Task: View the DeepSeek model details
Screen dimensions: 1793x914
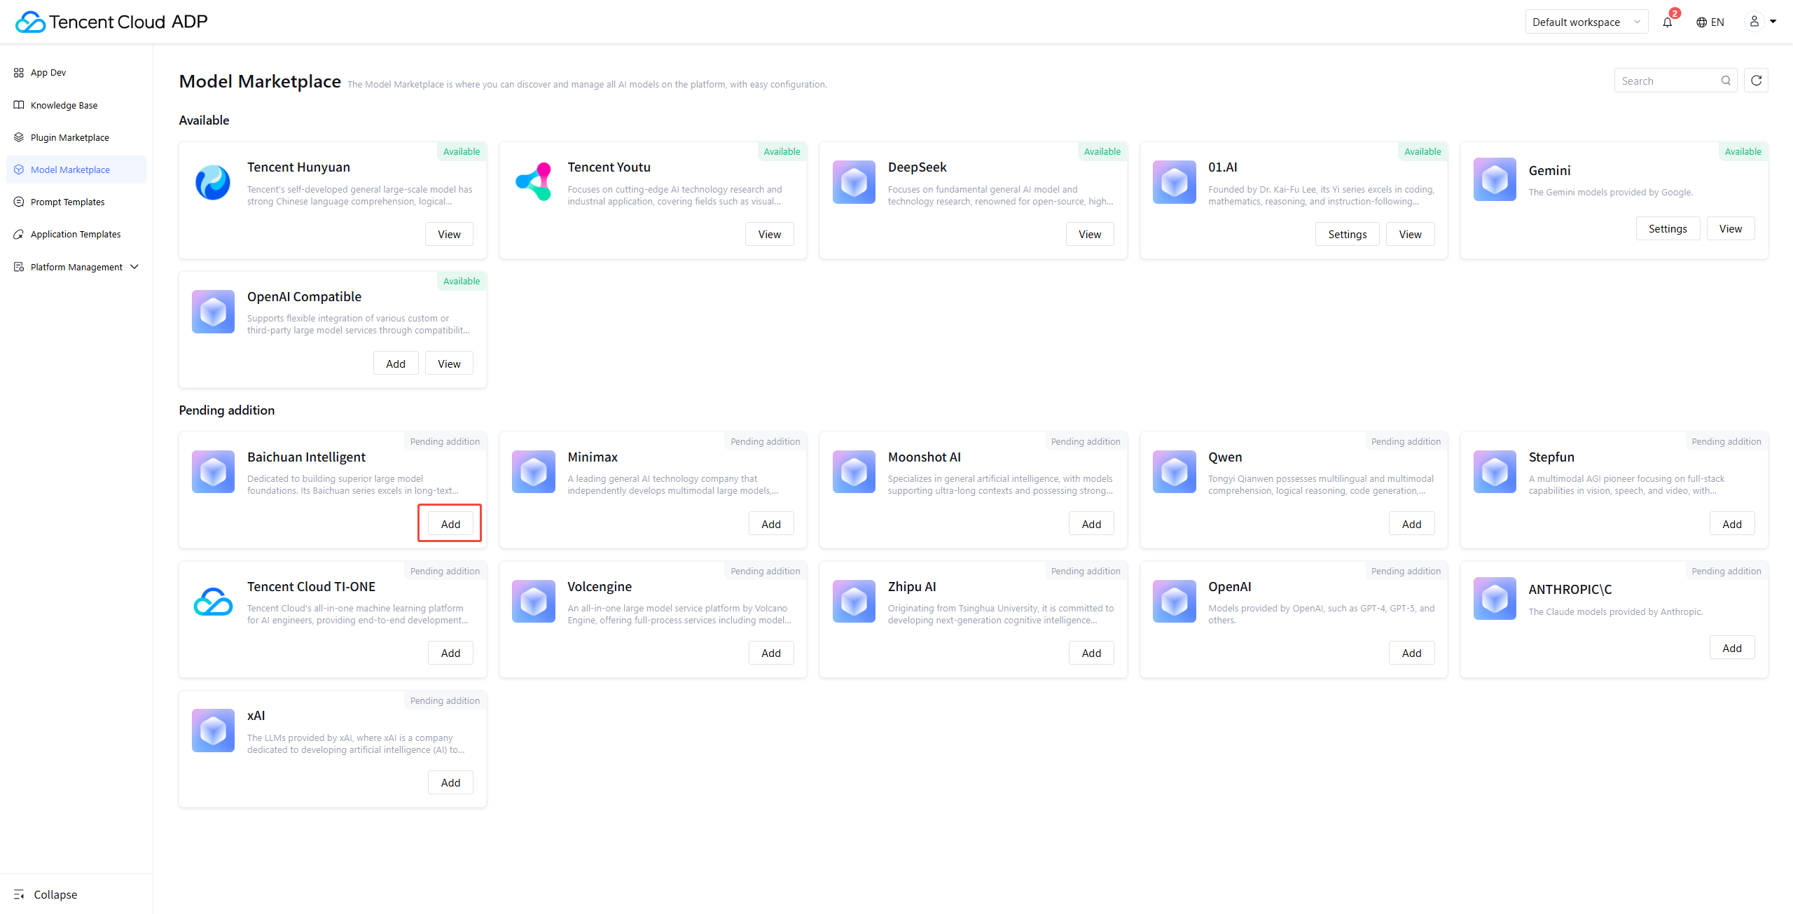Action: [x=1089, y=234]
